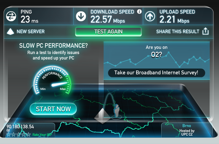
Task: Click the download arrow icon
Action: pyautogui.click(x=81, y=16)
